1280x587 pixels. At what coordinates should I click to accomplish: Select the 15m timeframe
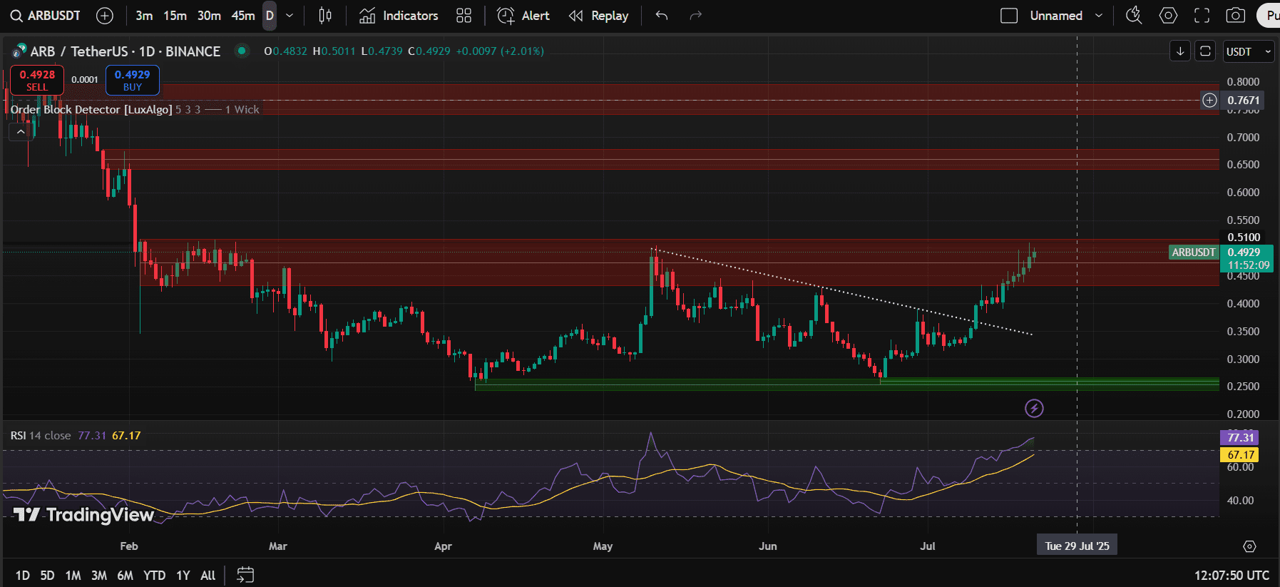[x=175, y=16]
